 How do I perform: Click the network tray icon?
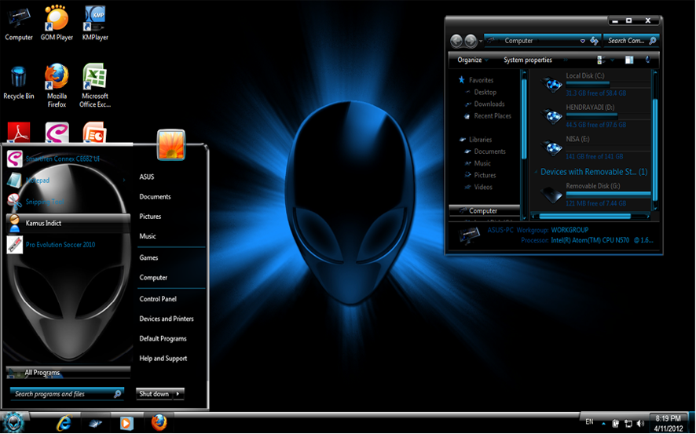[628, 423]
